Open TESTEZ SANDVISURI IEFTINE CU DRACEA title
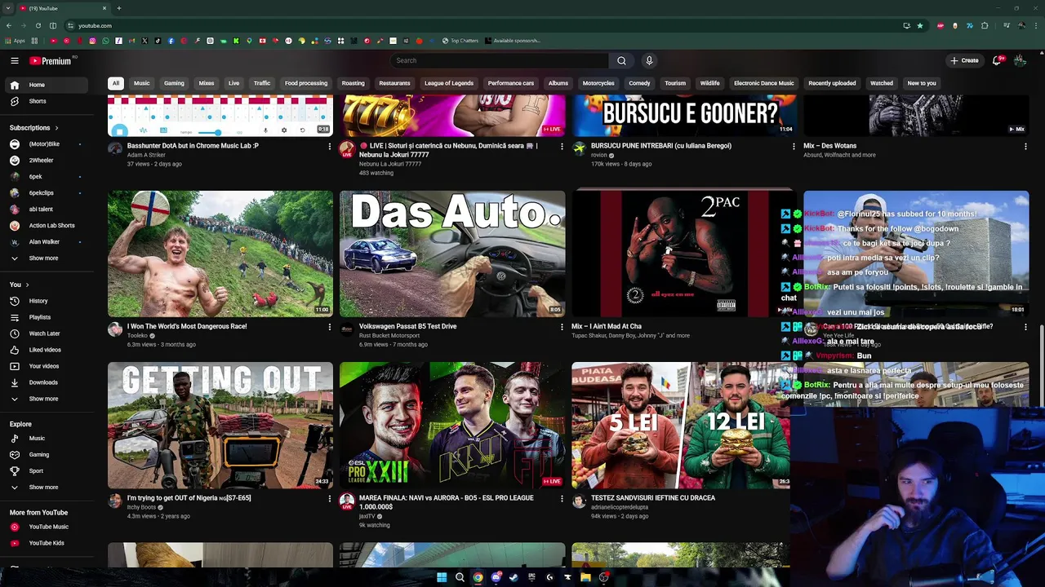 pos(653,497)
